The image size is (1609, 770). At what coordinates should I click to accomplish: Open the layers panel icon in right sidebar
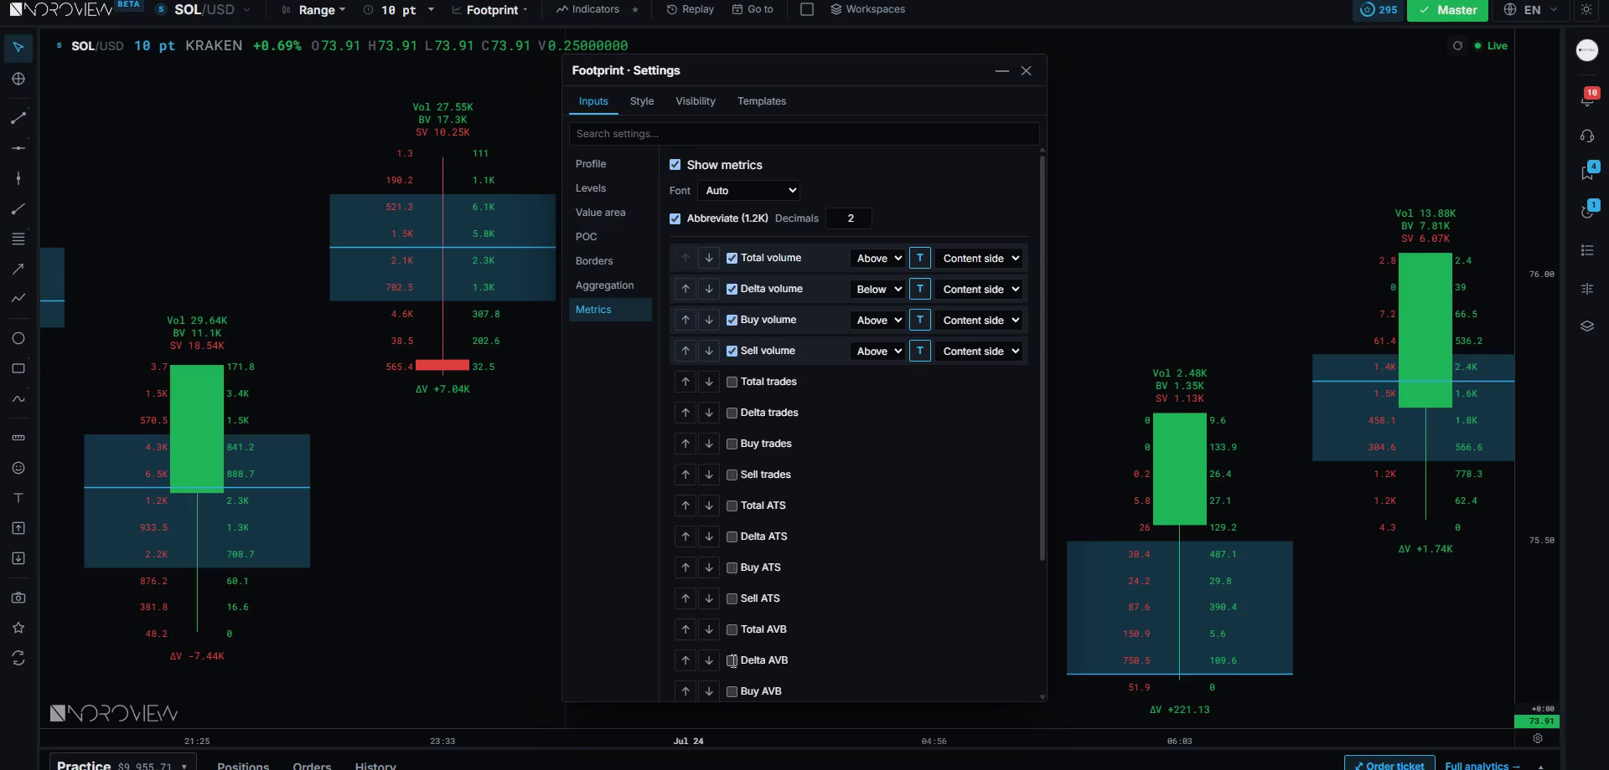click(1587, 326)
